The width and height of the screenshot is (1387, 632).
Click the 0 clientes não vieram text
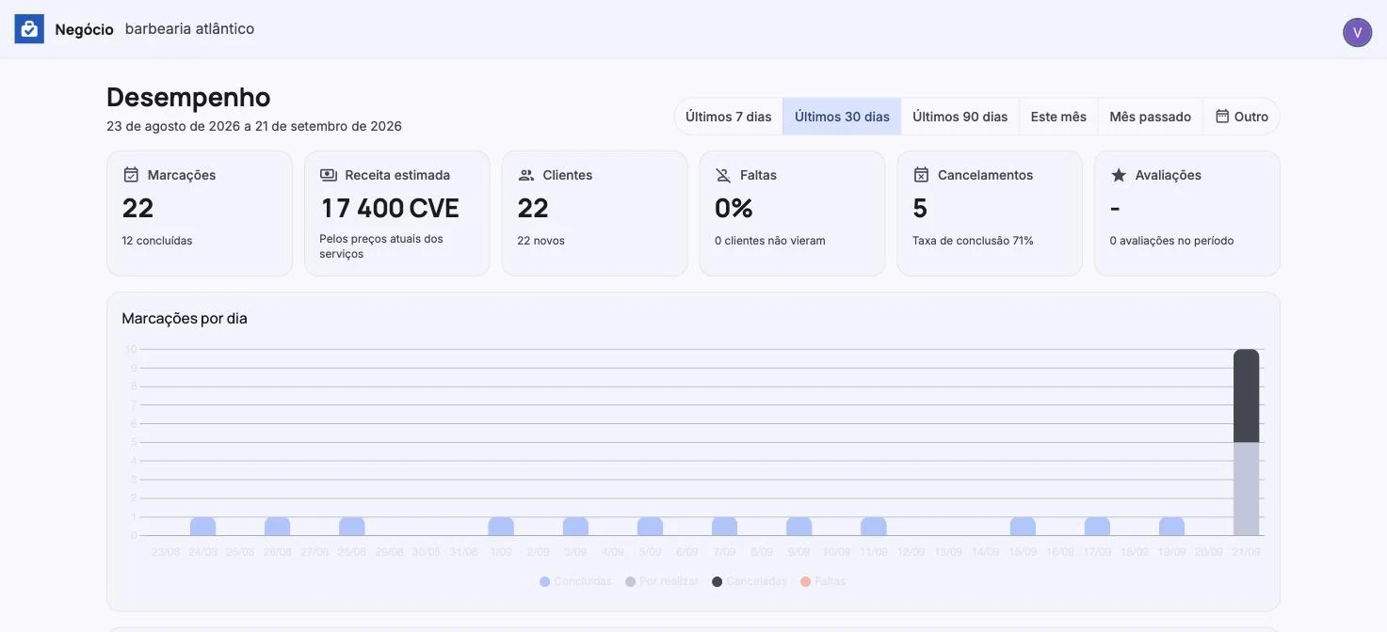770,241
